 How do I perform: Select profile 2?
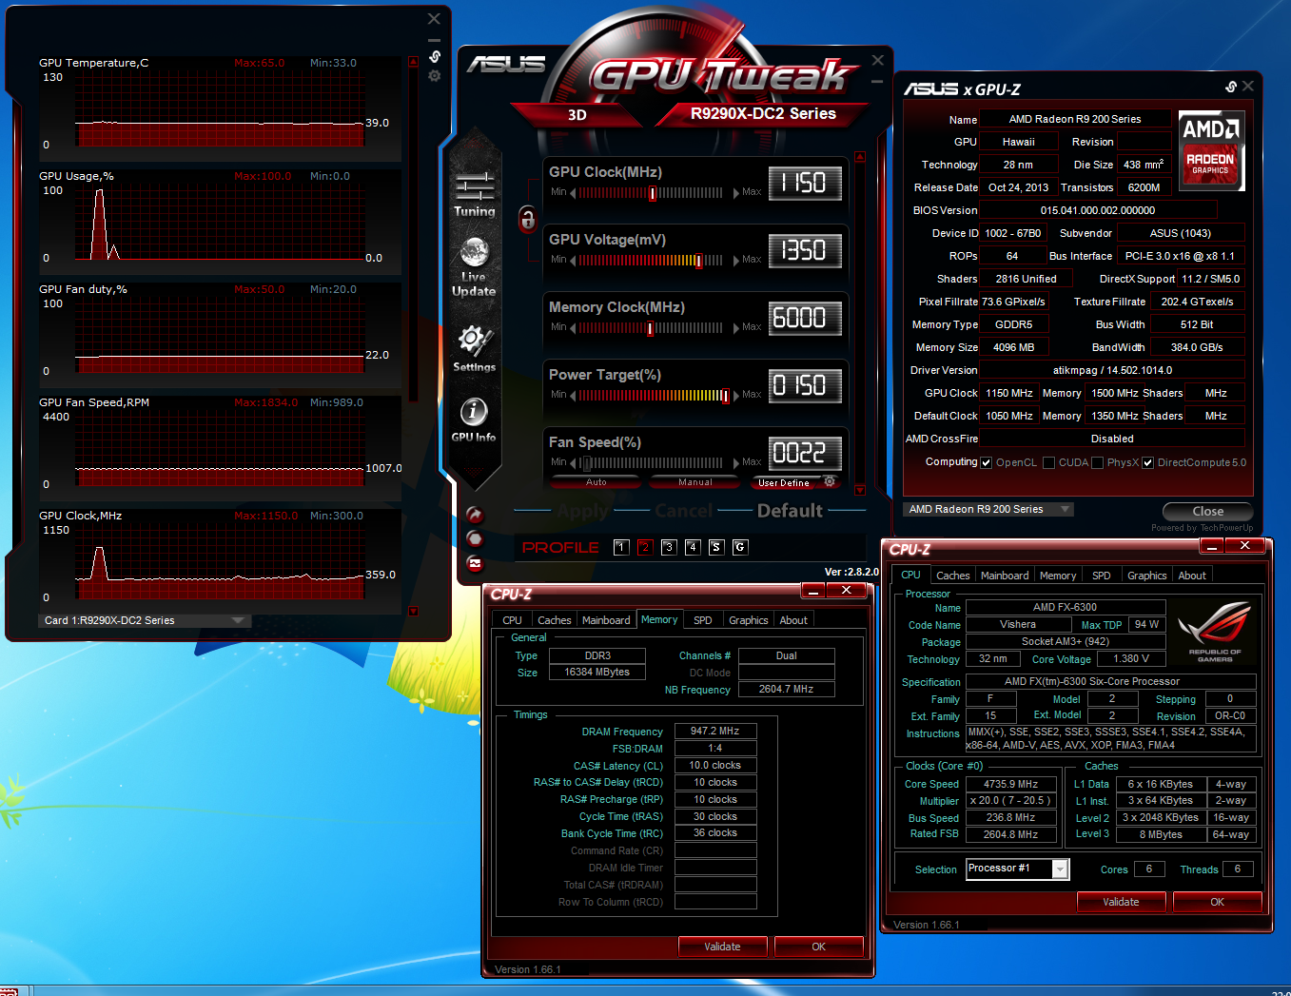[645, 547]
